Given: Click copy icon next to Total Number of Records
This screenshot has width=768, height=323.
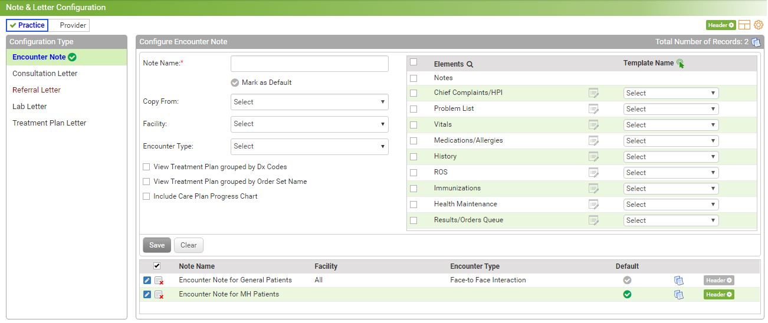Looking at the screenshot, I should [x=756, y=42].
